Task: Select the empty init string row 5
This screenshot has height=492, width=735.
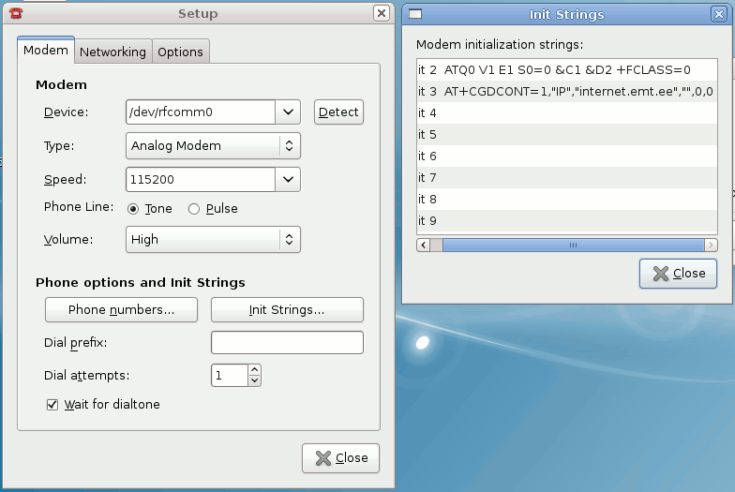Action: pyautogui.click(x=566, y=135)
